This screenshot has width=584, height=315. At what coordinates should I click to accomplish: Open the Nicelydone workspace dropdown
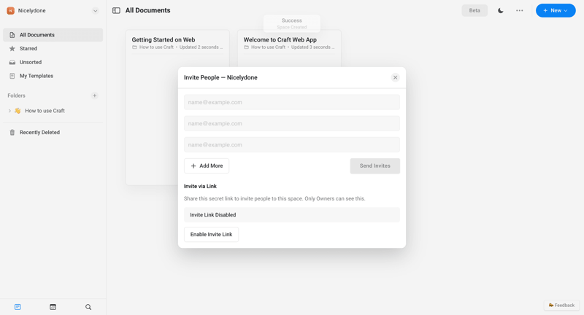coord(96,11)
